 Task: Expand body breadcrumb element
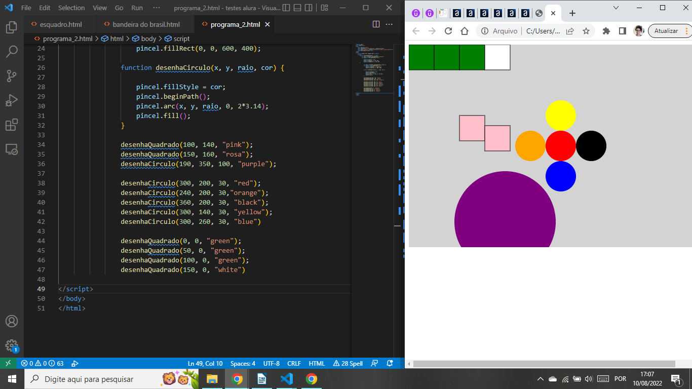click(x=144, y=38)
